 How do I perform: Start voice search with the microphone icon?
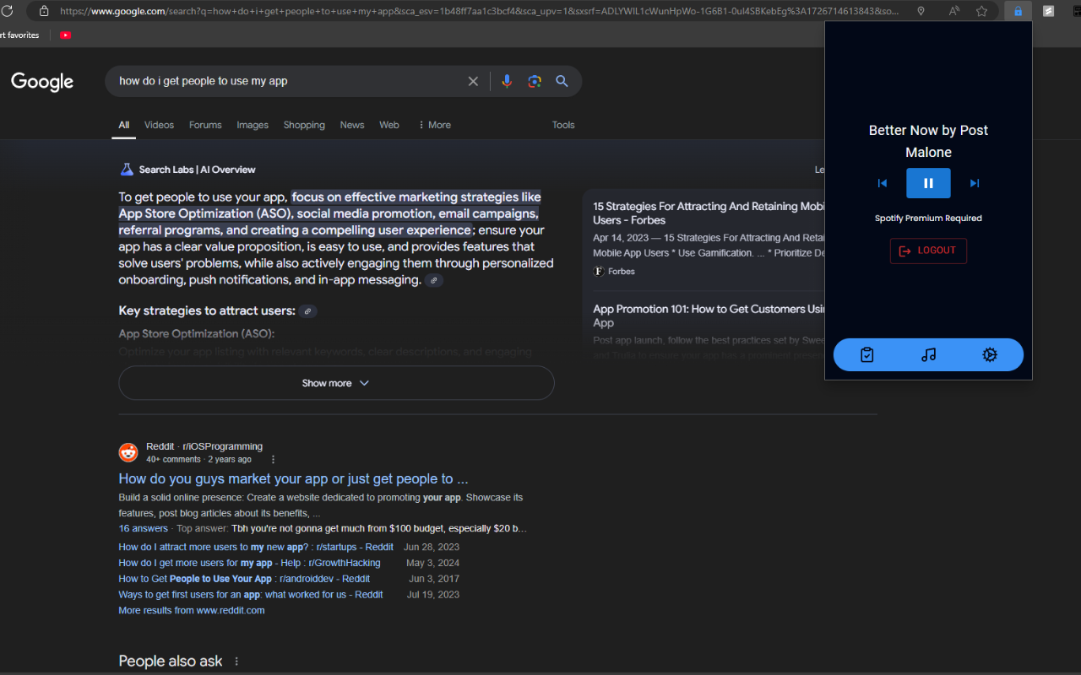click(x=506, y=80)
